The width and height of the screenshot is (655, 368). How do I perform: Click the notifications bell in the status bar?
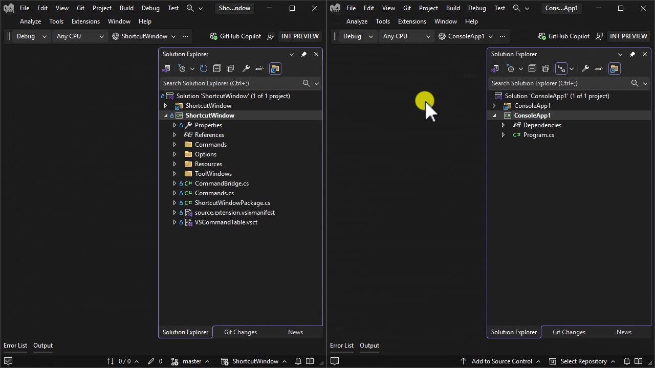coord(298,361)
